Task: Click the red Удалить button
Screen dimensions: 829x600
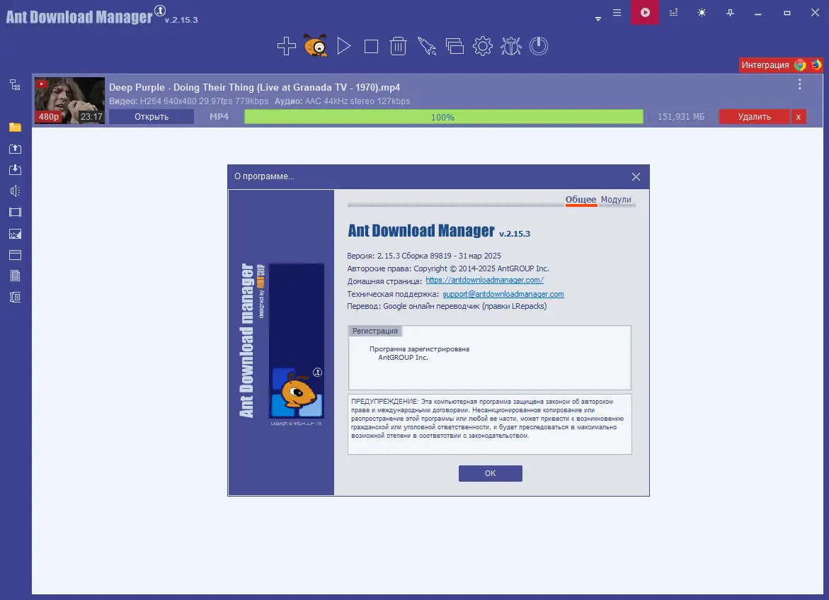Action: (755, 116)
